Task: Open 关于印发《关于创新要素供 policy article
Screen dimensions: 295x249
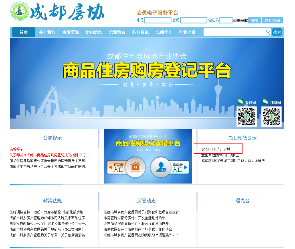Action: [49, 235]
